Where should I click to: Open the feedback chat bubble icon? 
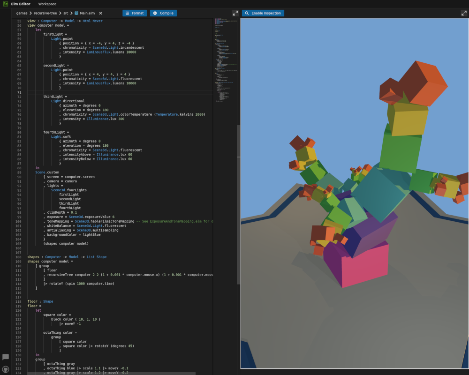pos(6,357)
